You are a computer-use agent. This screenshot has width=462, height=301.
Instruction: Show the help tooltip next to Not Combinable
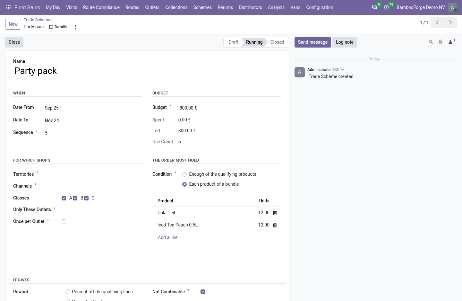click(188, 290)
